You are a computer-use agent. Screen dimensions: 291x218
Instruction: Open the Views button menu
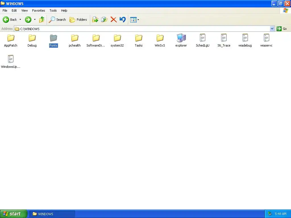[134, 20]
